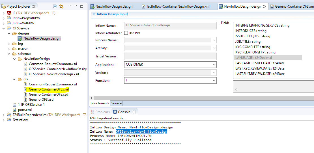Toggle Link with Editor icon
314x153 pixels.
coord(61,6)
